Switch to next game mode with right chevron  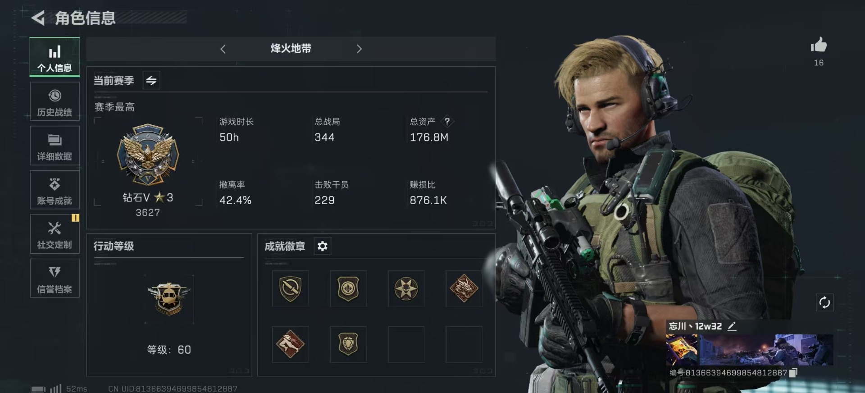359,49
